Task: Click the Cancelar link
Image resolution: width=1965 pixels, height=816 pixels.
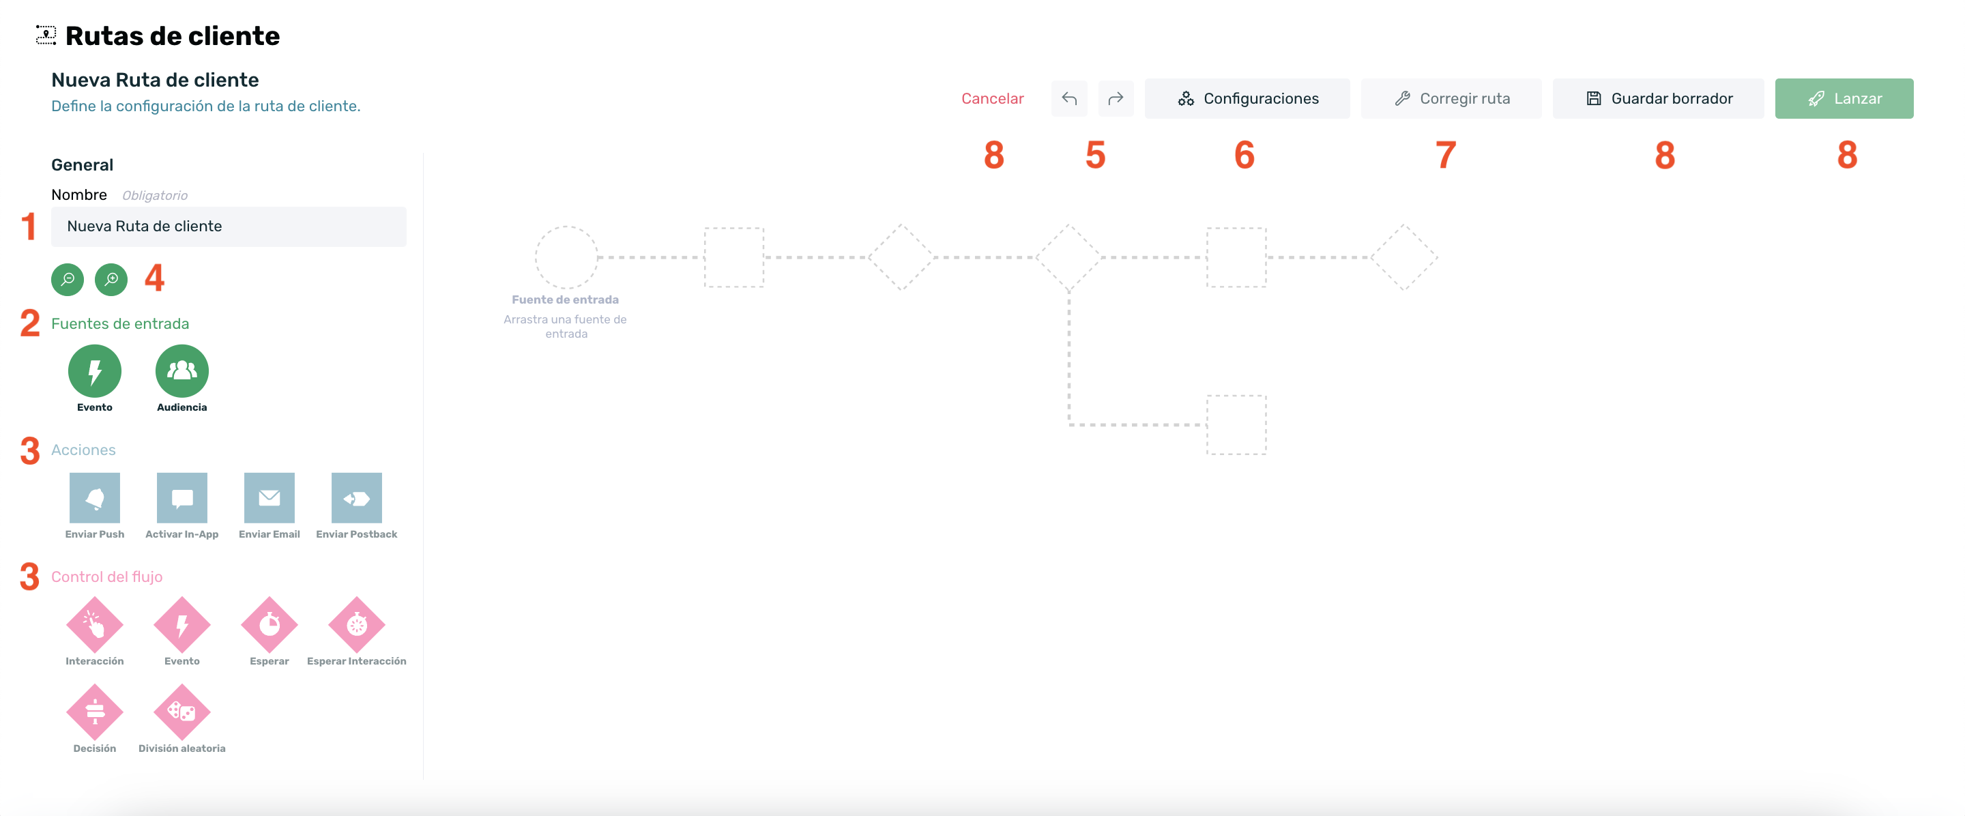Action: point(991,98)
